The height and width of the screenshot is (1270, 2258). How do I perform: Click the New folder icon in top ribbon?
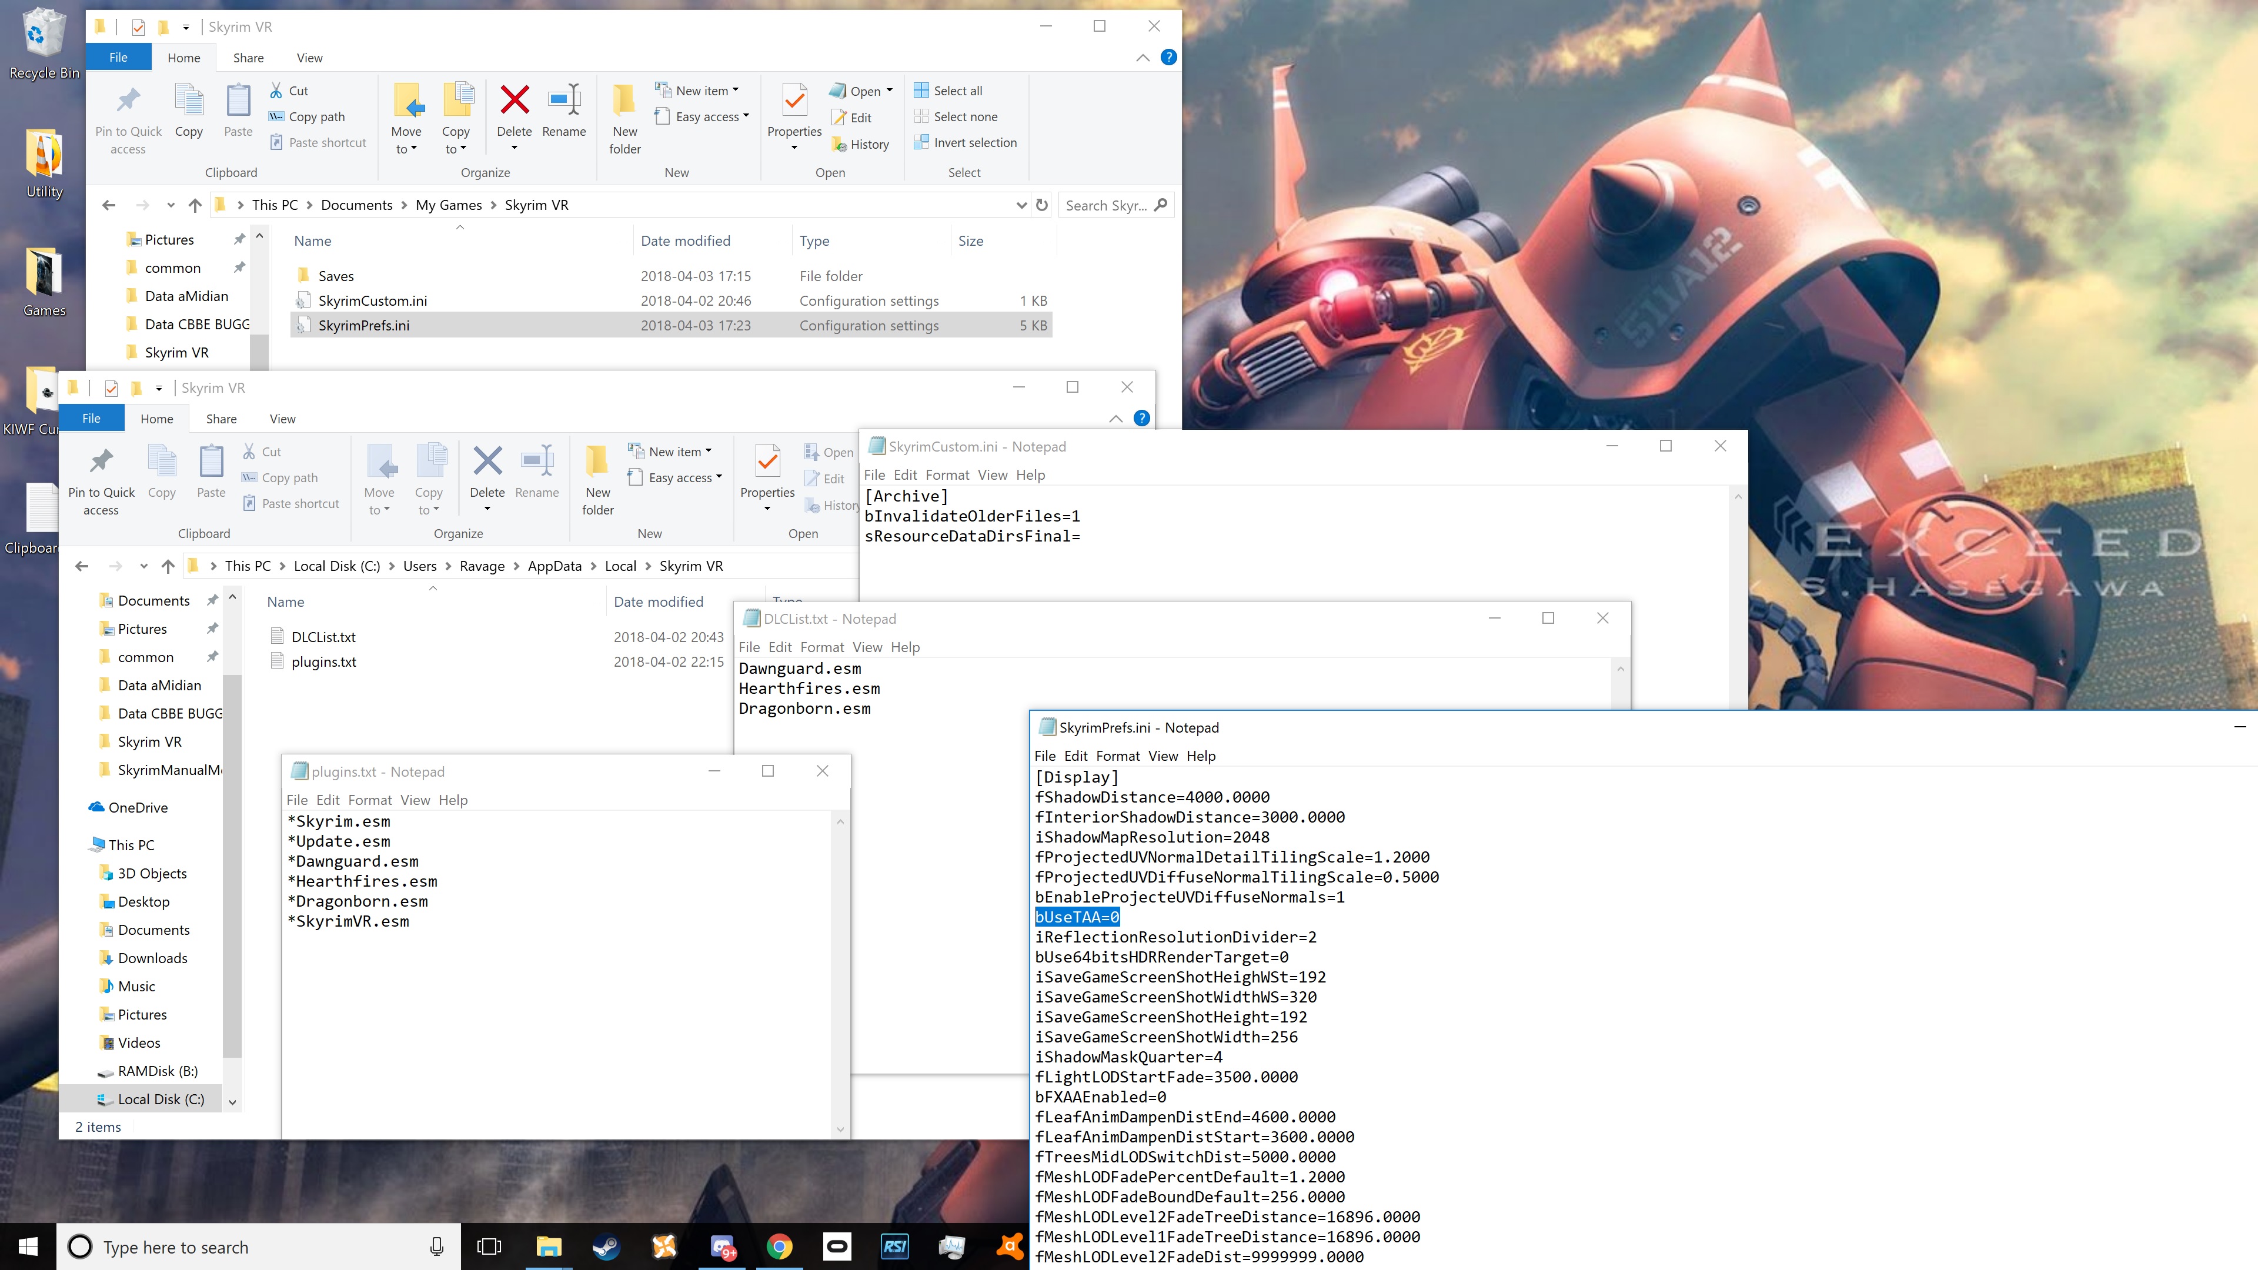[624, 101]
